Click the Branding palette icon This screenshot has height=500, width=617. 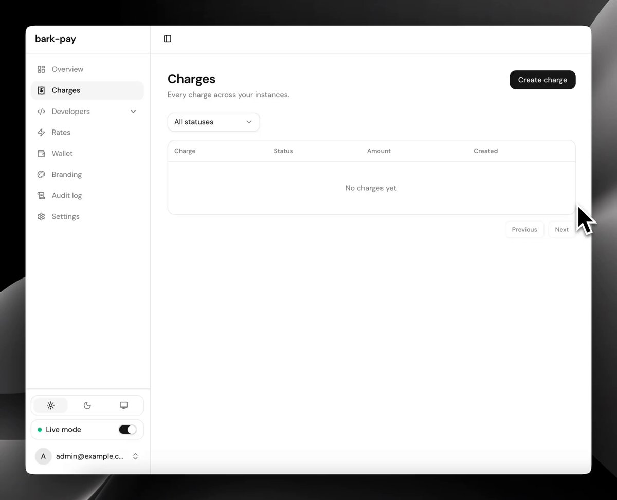pos(41,175)
